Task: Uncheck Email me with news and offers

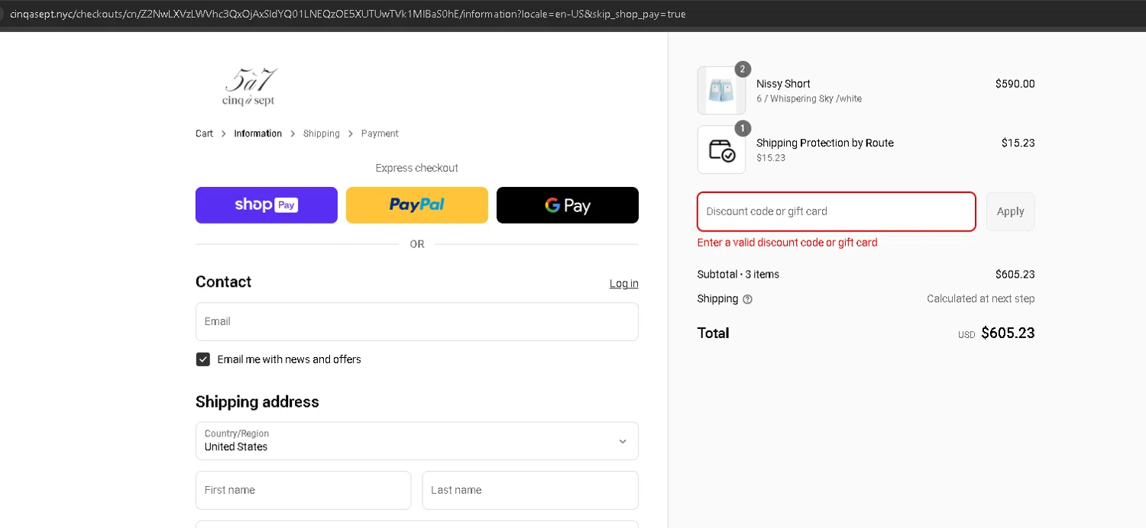Action: pos(203,359)
